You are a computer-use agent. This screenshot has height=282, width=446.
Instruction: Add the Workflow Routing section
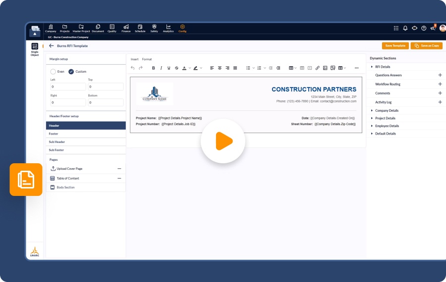440,84
